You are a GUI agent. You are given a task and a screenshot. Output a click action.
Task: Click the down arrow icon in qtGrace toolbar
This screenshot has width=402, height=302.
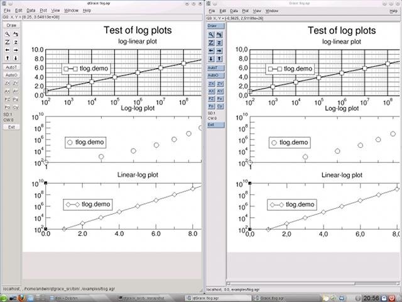16,58
